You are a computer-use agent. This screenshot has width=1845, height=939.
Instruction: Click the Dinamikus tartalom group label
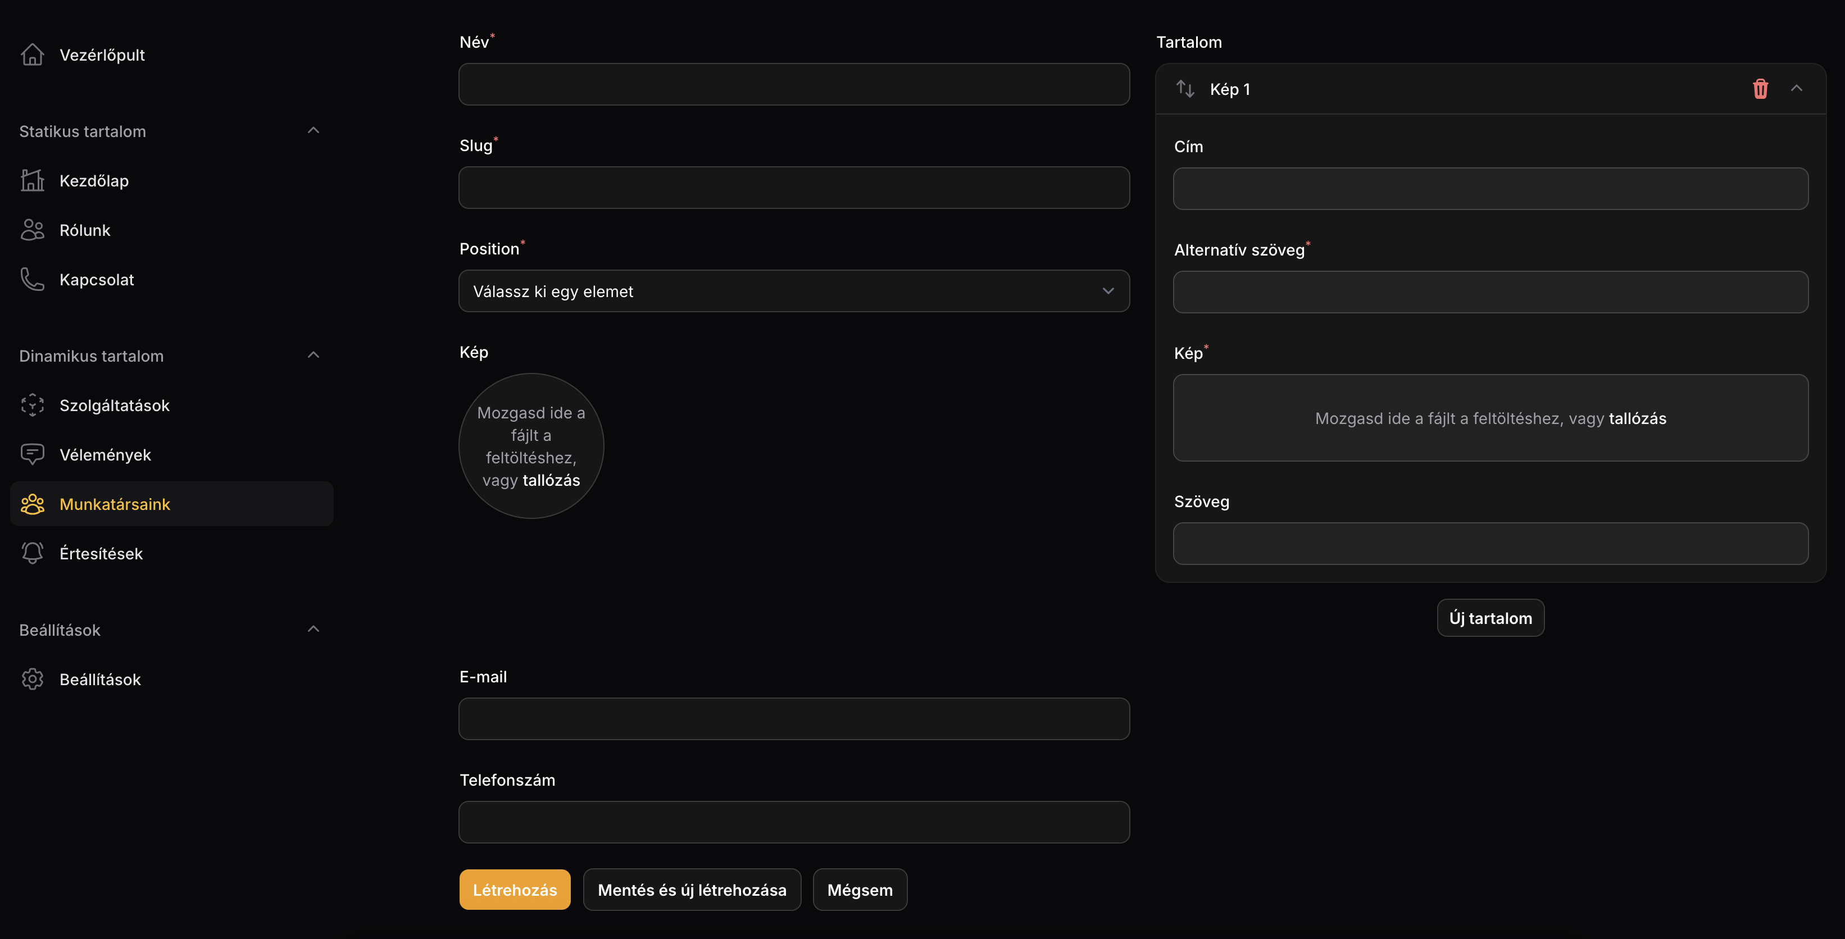91,355
